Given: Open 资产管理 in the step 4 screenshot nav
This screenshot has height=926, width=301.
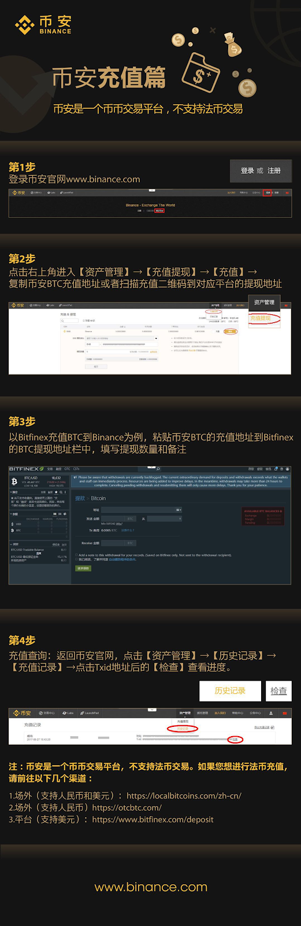Looking at the screenshot, I should (x=185, y=713).
